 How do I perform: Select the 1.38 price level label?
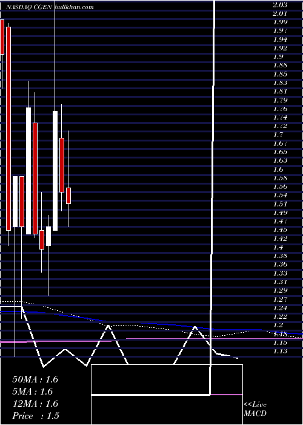tap(280, 256)
